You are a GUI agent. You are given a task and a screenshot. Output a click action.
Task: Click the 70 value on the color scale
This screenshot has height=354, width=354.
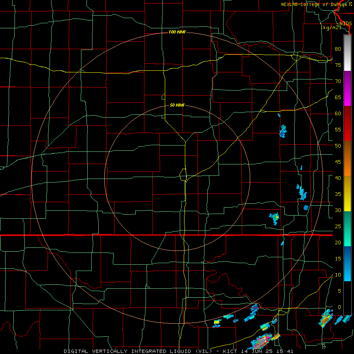(338, 81)
